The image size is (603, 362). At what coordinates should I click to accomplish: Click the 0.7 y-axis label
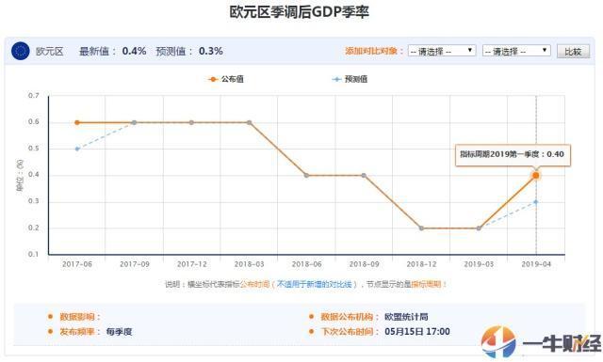click(x=34, y=96)
